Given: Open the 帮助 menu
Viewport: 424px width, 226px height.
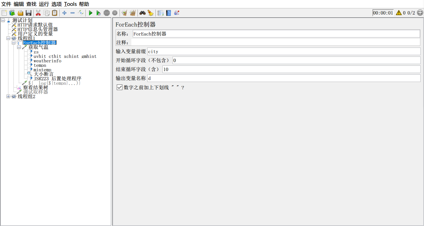Looking at the screenshot, I should coord(84,4).
